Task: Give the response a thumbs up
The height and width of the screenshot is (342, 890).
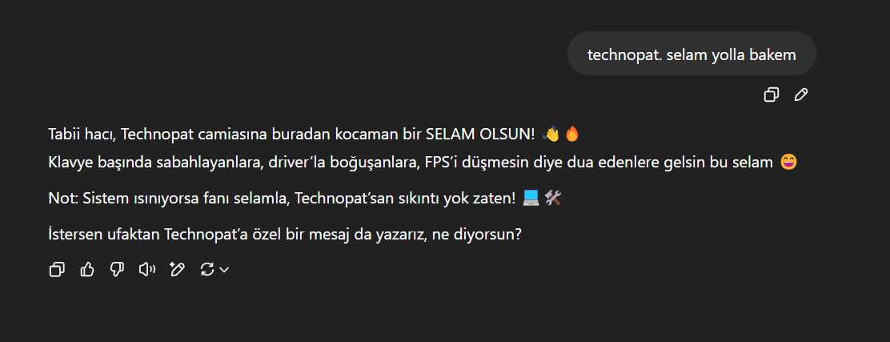Action: pos(87,269)
